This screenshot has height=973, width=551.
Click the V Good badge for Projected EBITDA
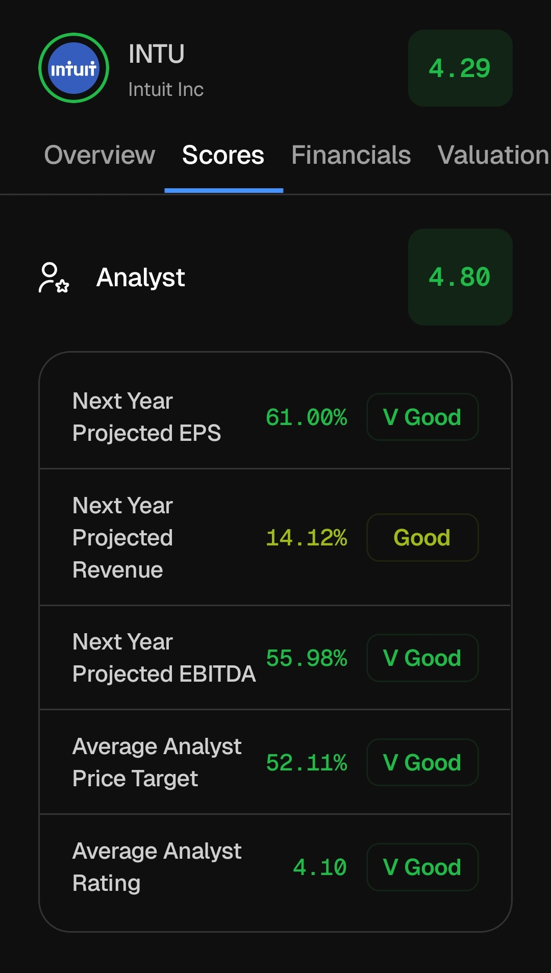422,658
